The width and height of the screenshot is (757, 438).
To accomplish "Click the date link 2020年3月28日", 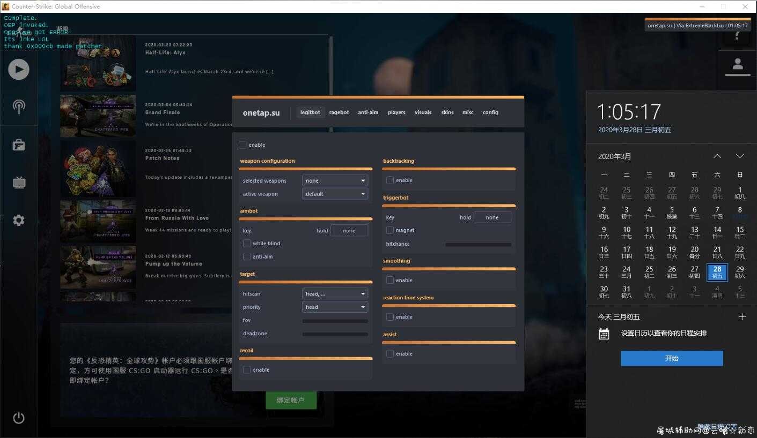I will [635, 130].
